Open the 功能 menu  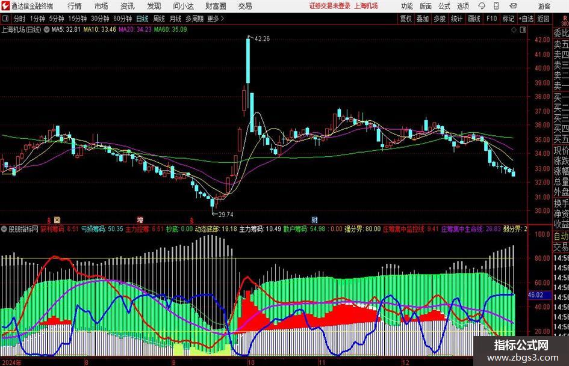(407, 6)
